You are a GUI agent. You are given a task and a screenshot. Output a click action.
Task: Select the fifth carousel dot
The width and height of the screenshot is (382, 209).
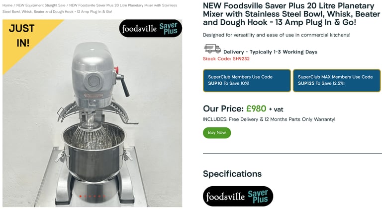point(99,196)
